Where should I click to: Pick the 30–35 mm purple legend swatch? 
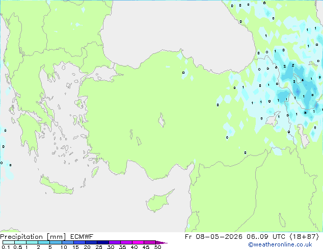coord(114,242)
